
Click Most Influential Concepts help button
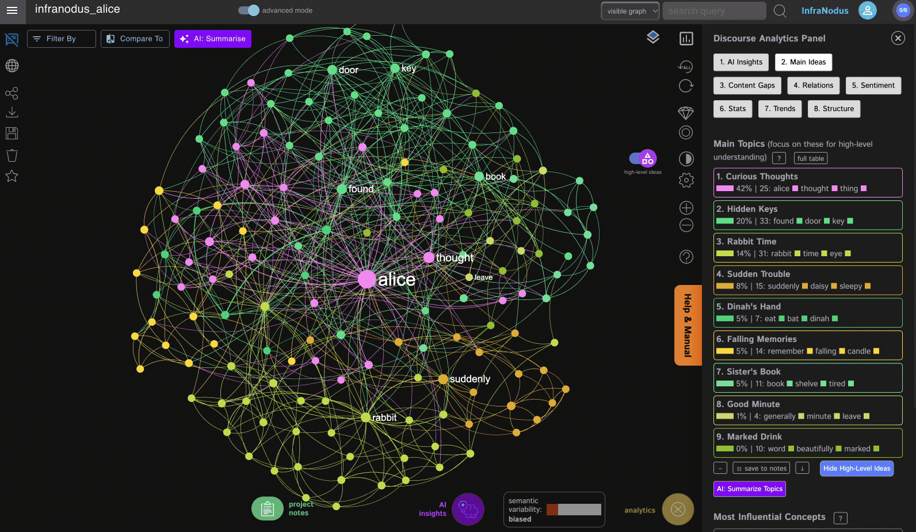[x=840, y=518]
